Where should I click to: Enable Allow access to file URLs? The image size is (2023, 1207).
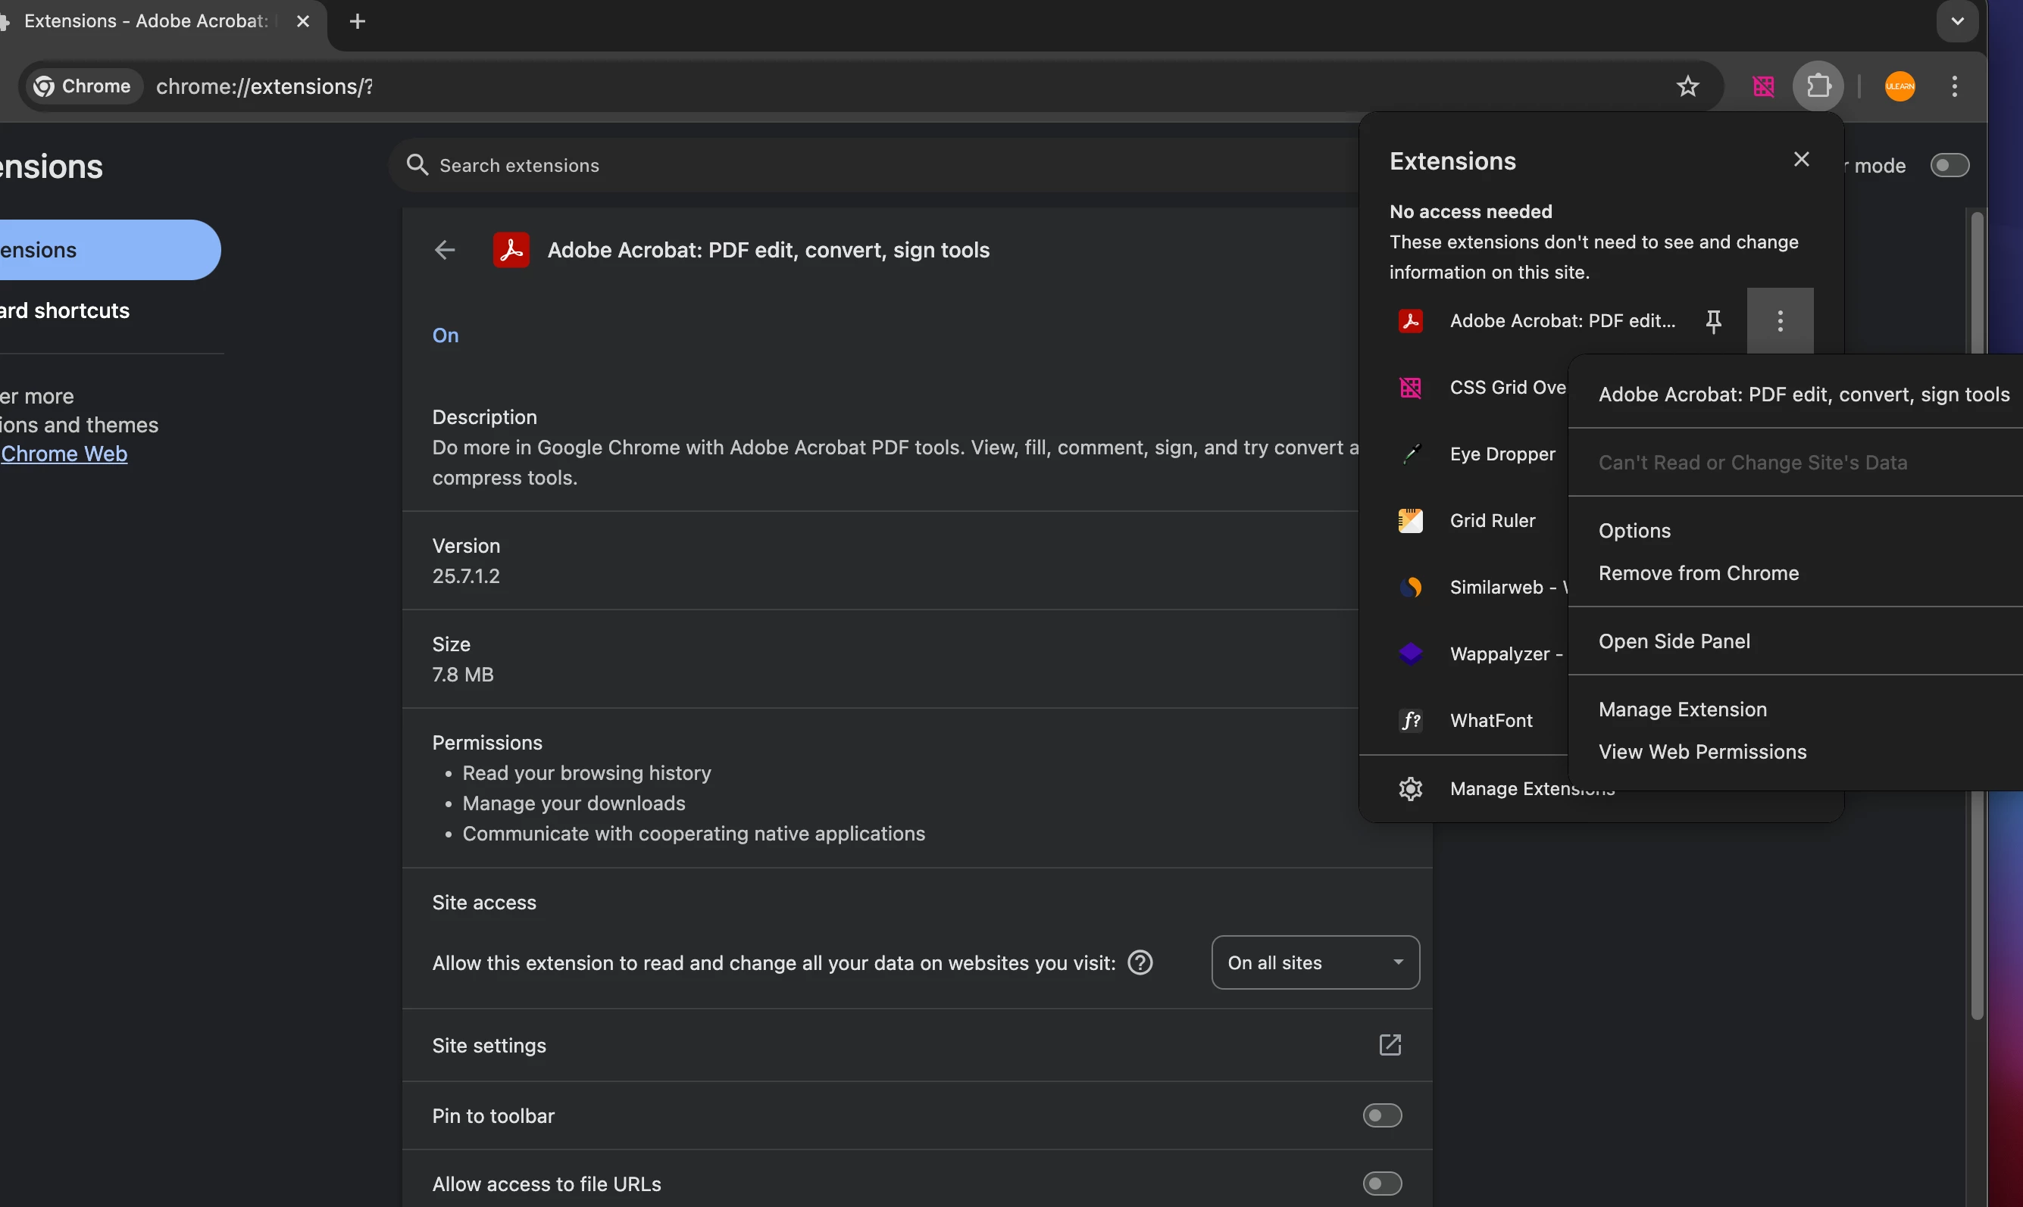point(1382,1184)
